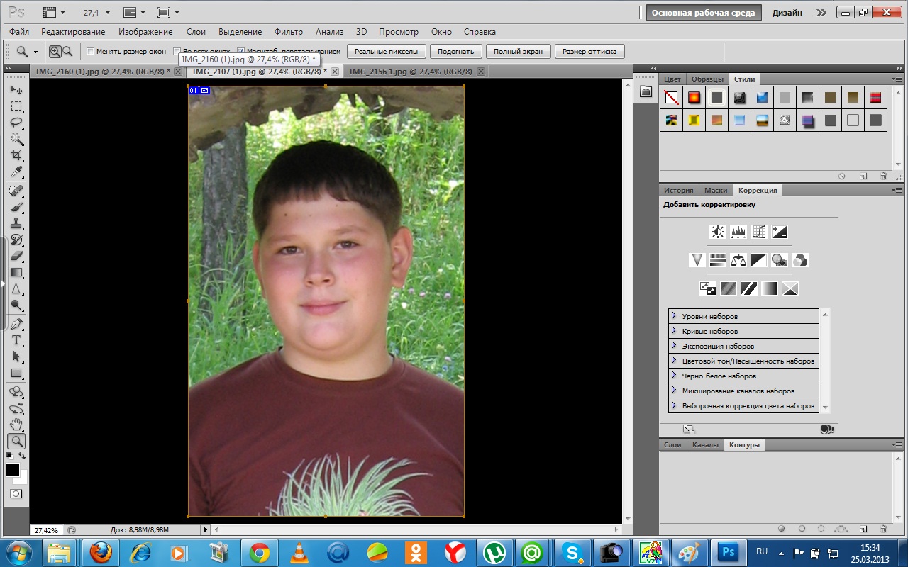Add a Color Balance adjustment
Image resolution: width=908 pixels, height=567 pixels.
pyautogui.click(x=738, y=260)
